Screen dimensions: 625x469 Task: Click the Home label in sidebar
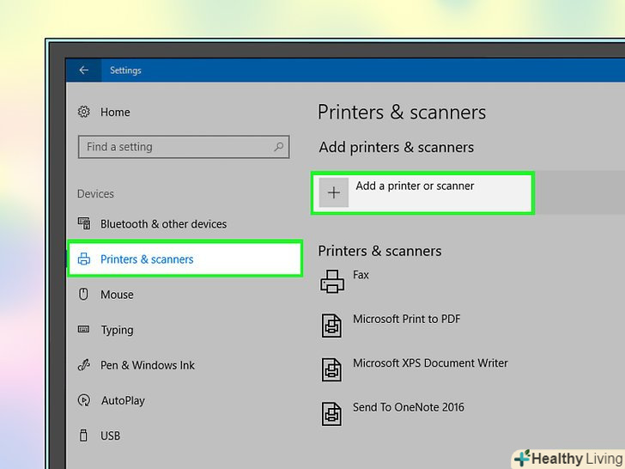pos(115,112)
